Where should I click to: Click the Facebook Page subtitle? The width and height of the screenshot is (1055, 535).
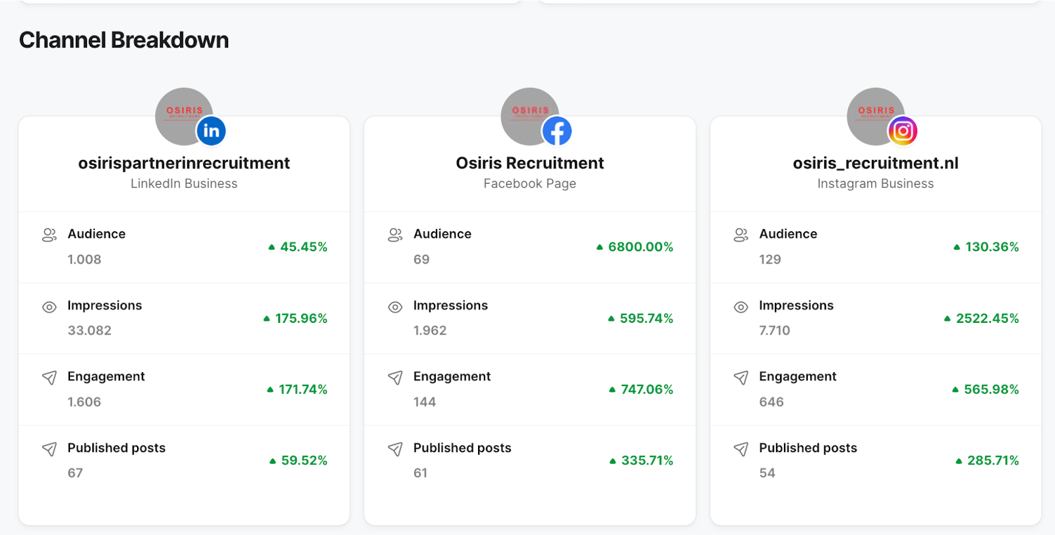529,184
